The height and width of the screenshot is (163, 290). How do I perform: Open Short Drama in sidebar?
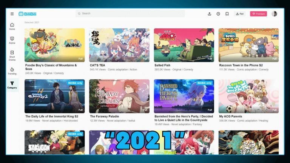tap(12, 54)
